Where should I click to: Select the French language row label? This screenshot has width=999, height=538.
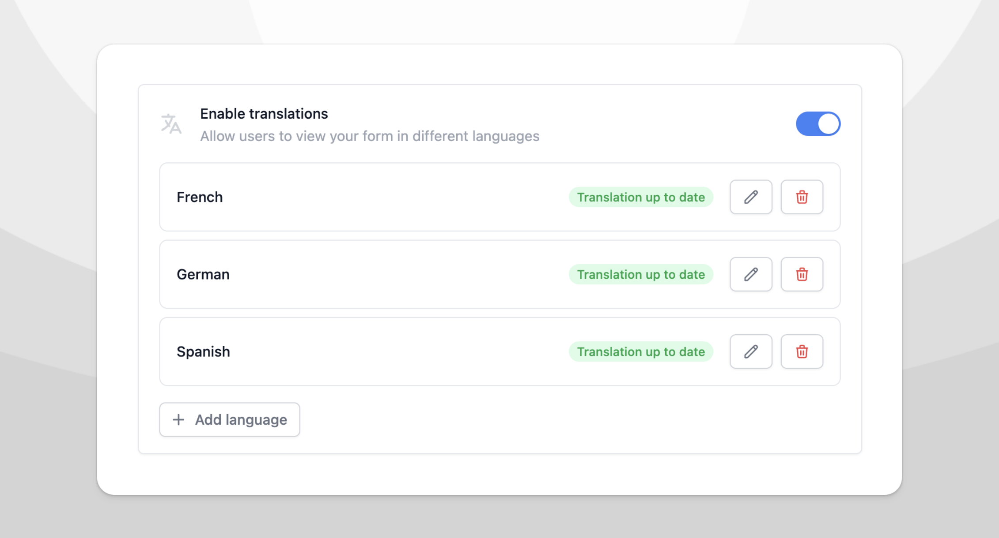click(x=200, y=197)
